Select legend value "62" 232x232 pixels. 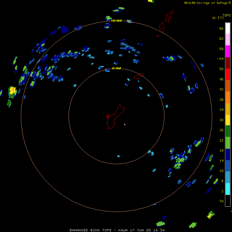[x=221, y=39]
